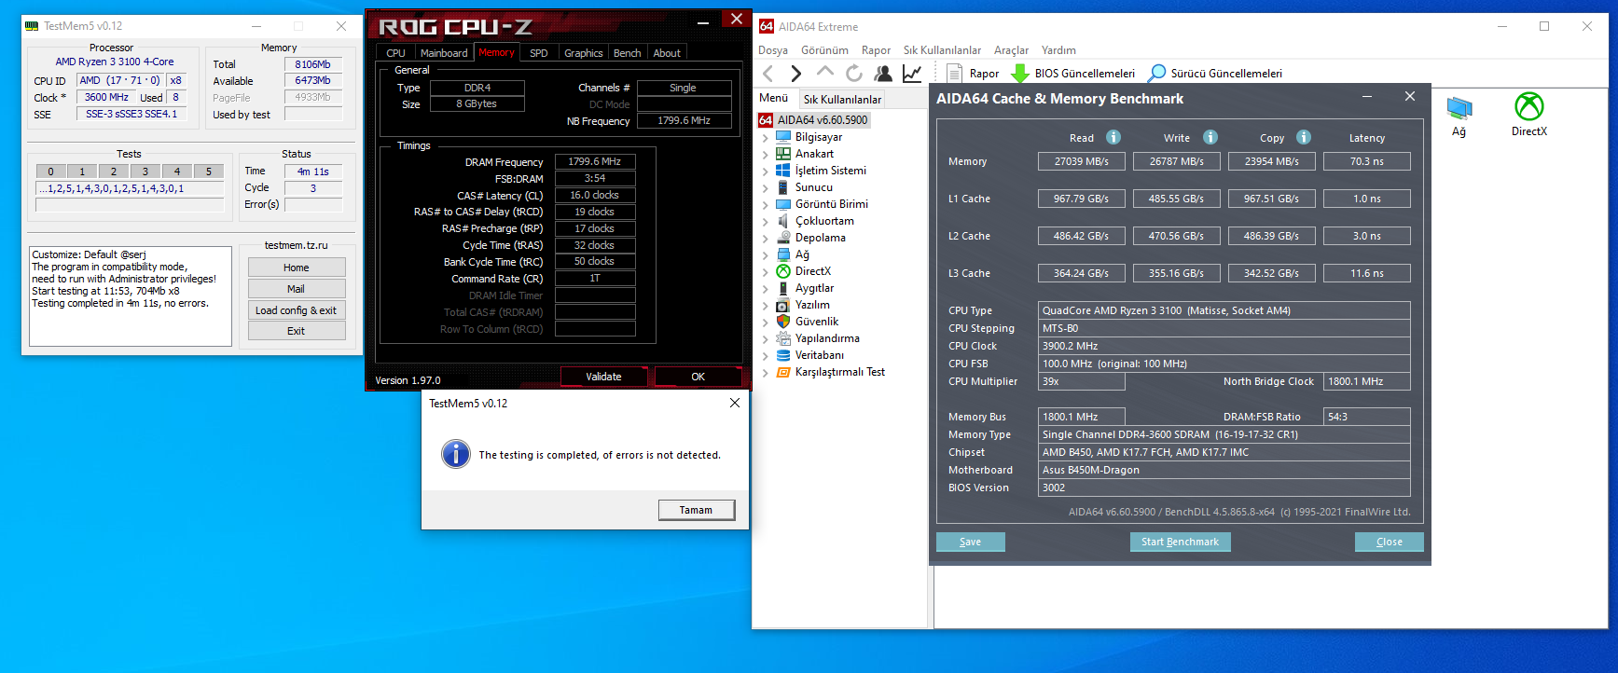
Task: Click OK button in CPU-Z
Action: coord(698,377)
